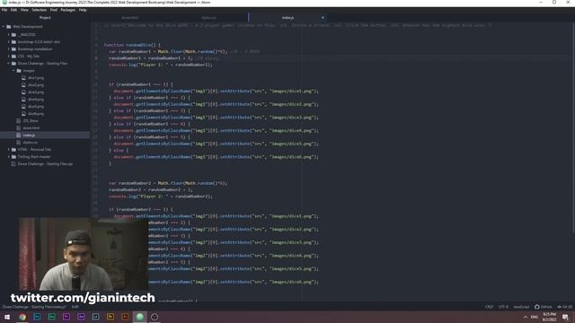This screenshot has width=575, height=323.
Task: Open Premiere Pro from the taskbar
Action: click(x=66, y=317)
